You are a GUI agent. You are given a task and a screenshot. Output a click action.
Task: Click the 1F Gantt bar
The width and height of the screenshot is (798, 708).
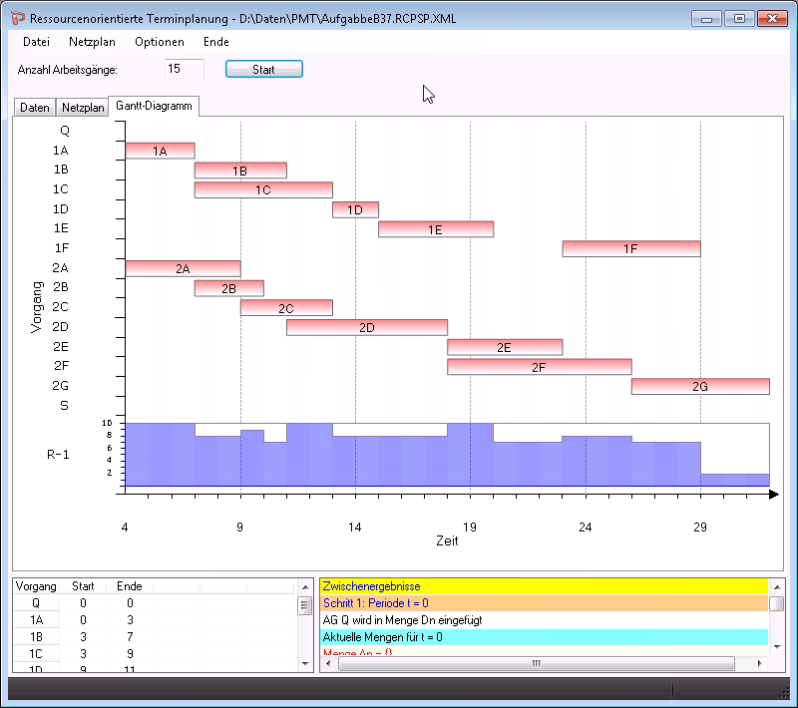(630, 248)
